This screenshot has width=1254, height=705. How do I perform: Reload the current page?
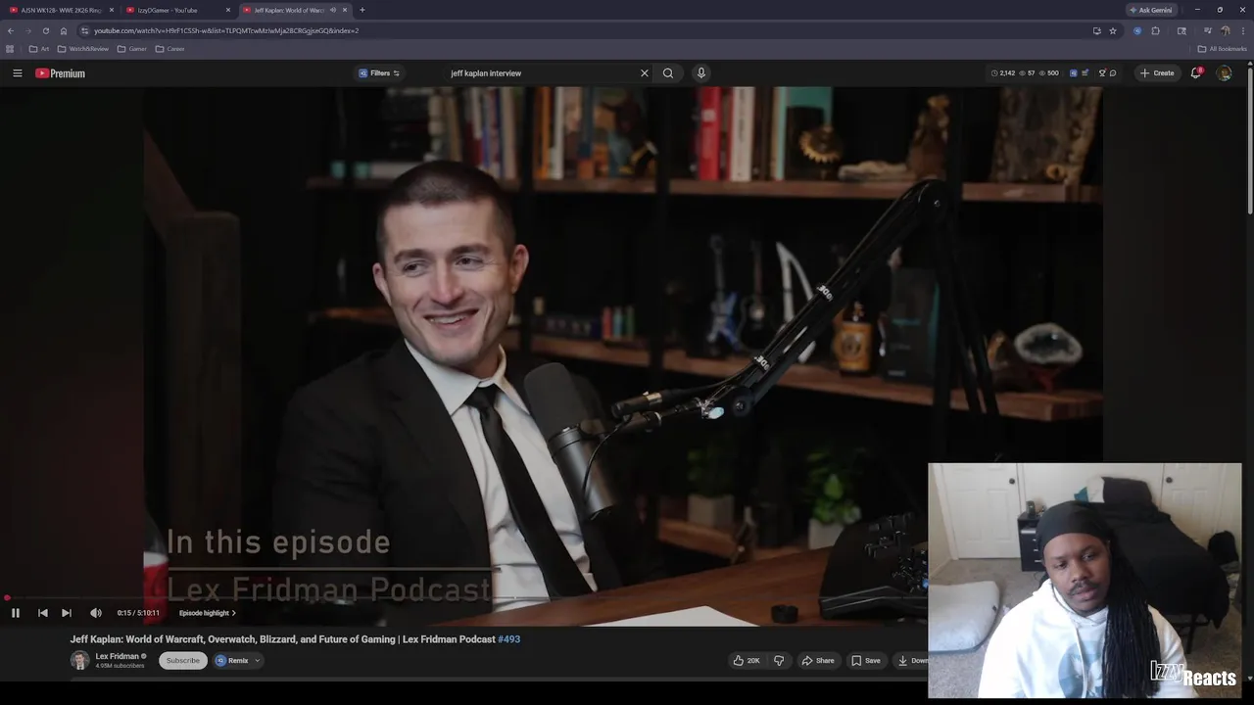45,30
